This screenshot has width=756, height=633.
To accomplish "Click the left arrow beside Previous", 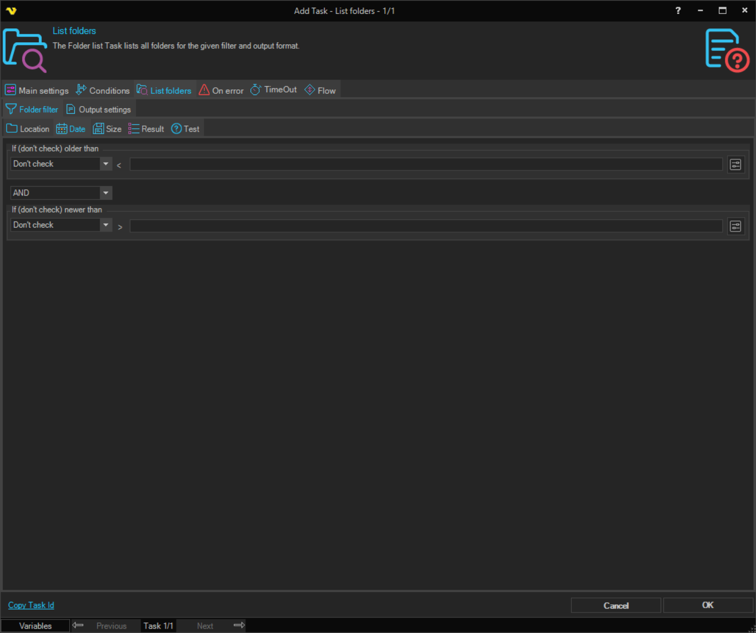I will point(78,625).
